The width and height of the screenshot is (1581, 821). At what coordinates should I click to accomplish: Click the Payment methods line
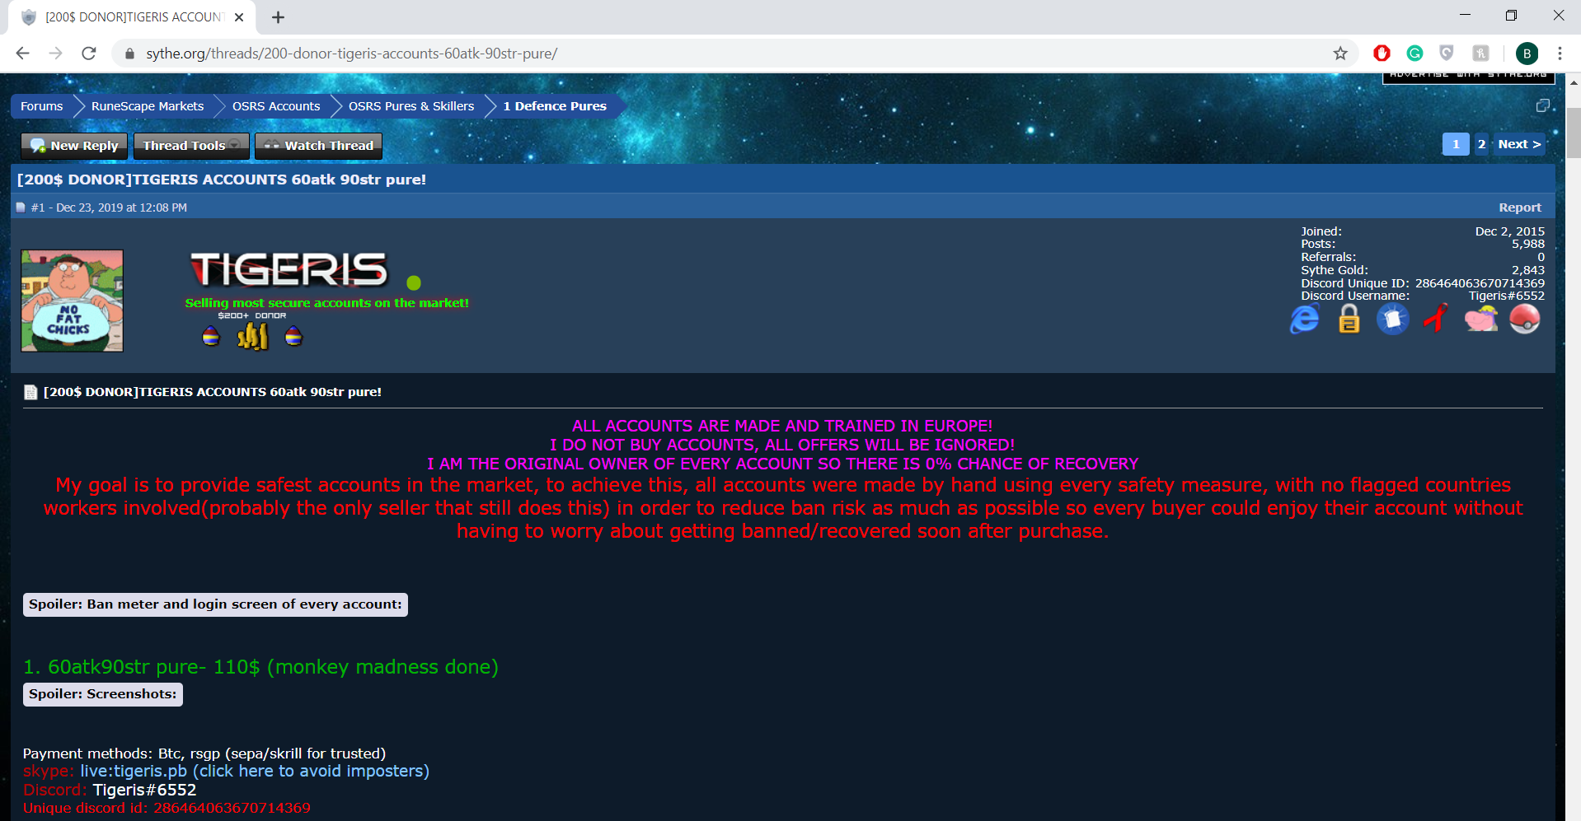coord(204,753)
